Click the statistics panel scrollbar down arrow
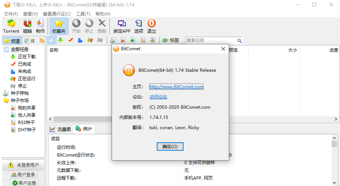This screenshot has width=340, height=186. click(334, 183)
